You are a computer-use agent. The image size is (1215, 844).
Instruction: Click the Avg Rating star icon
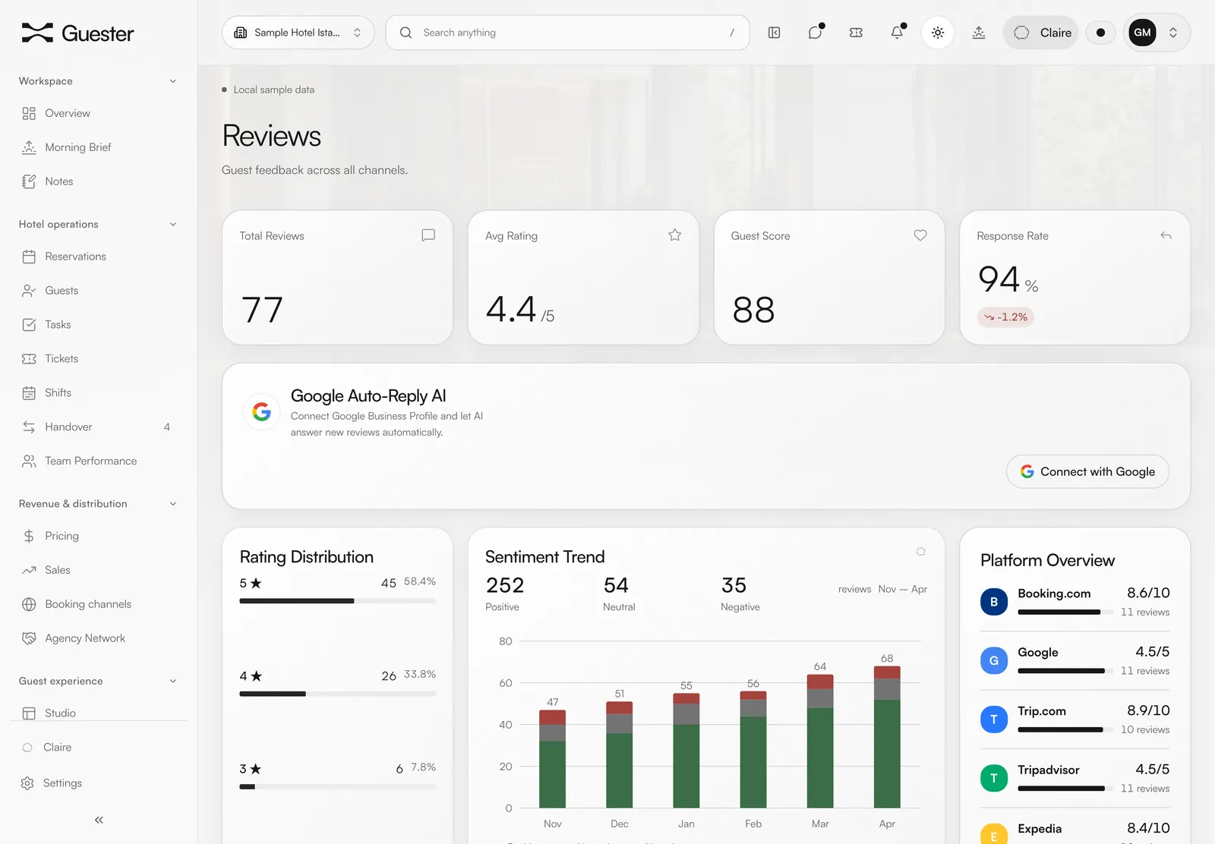pyautogui.click(x=674, y=235)
